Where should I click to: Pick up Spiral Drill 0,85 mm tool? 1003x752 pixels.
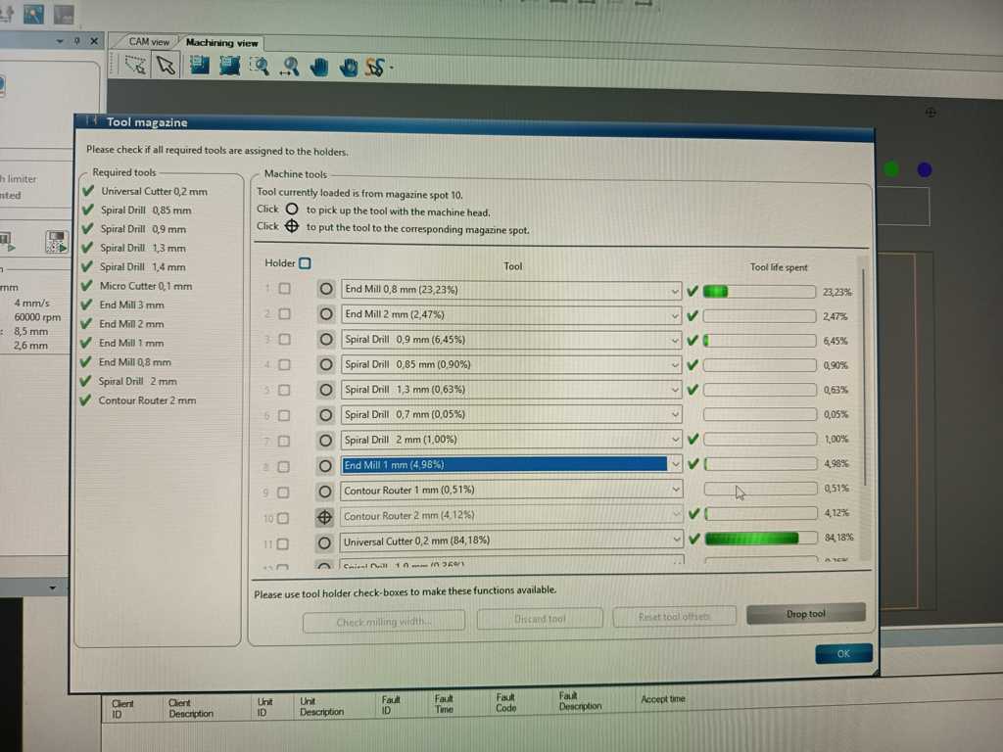[x=325, y=364]
